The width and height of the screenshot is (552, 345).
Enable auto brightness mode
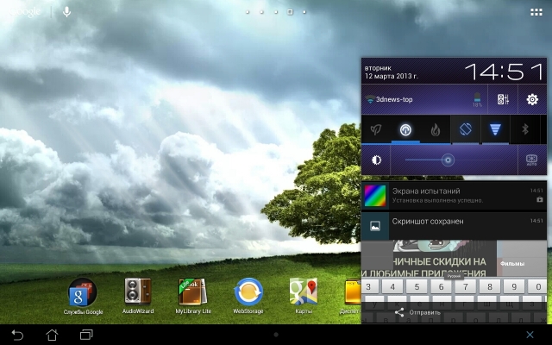(x=531, y=160)
